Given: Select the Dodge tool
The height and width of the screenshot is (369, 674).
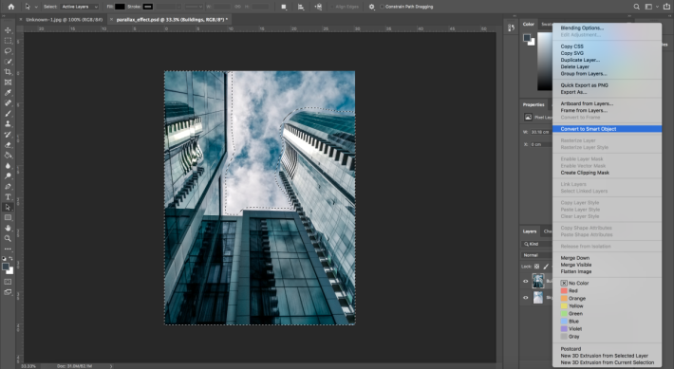Looking at the screenshot, I should click(8, 176).
